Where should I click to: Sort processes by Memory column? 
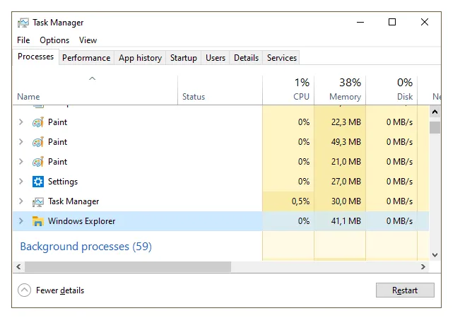pyautogui.click(x=340, y=90)
